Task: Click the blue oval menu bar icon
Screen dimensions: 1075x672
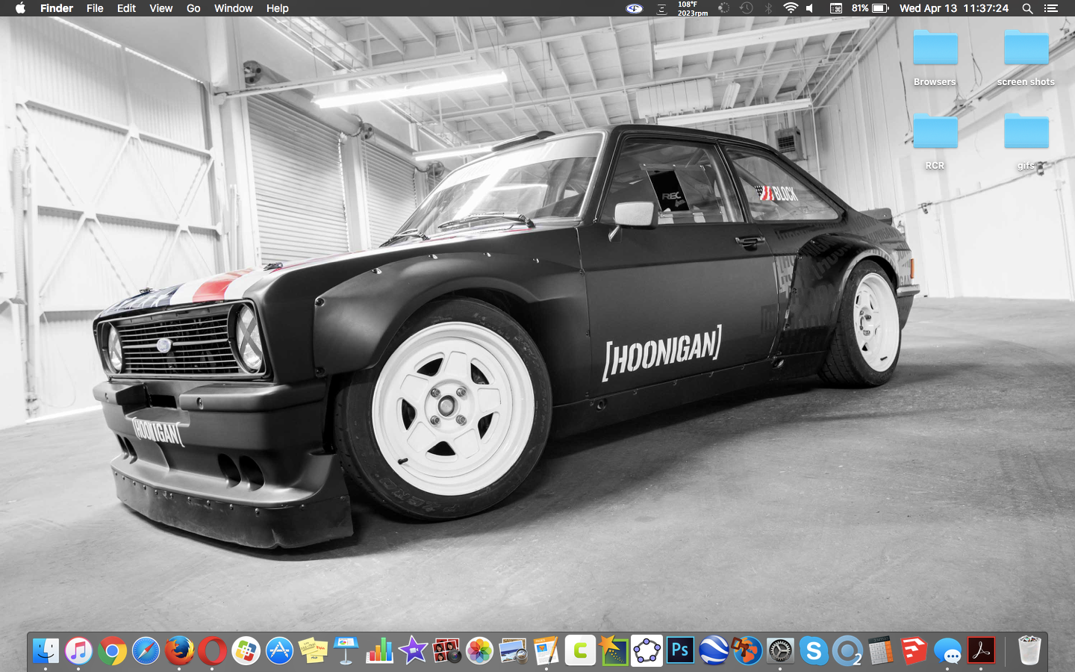Action: pyautogui.click(x=634, y=8)
